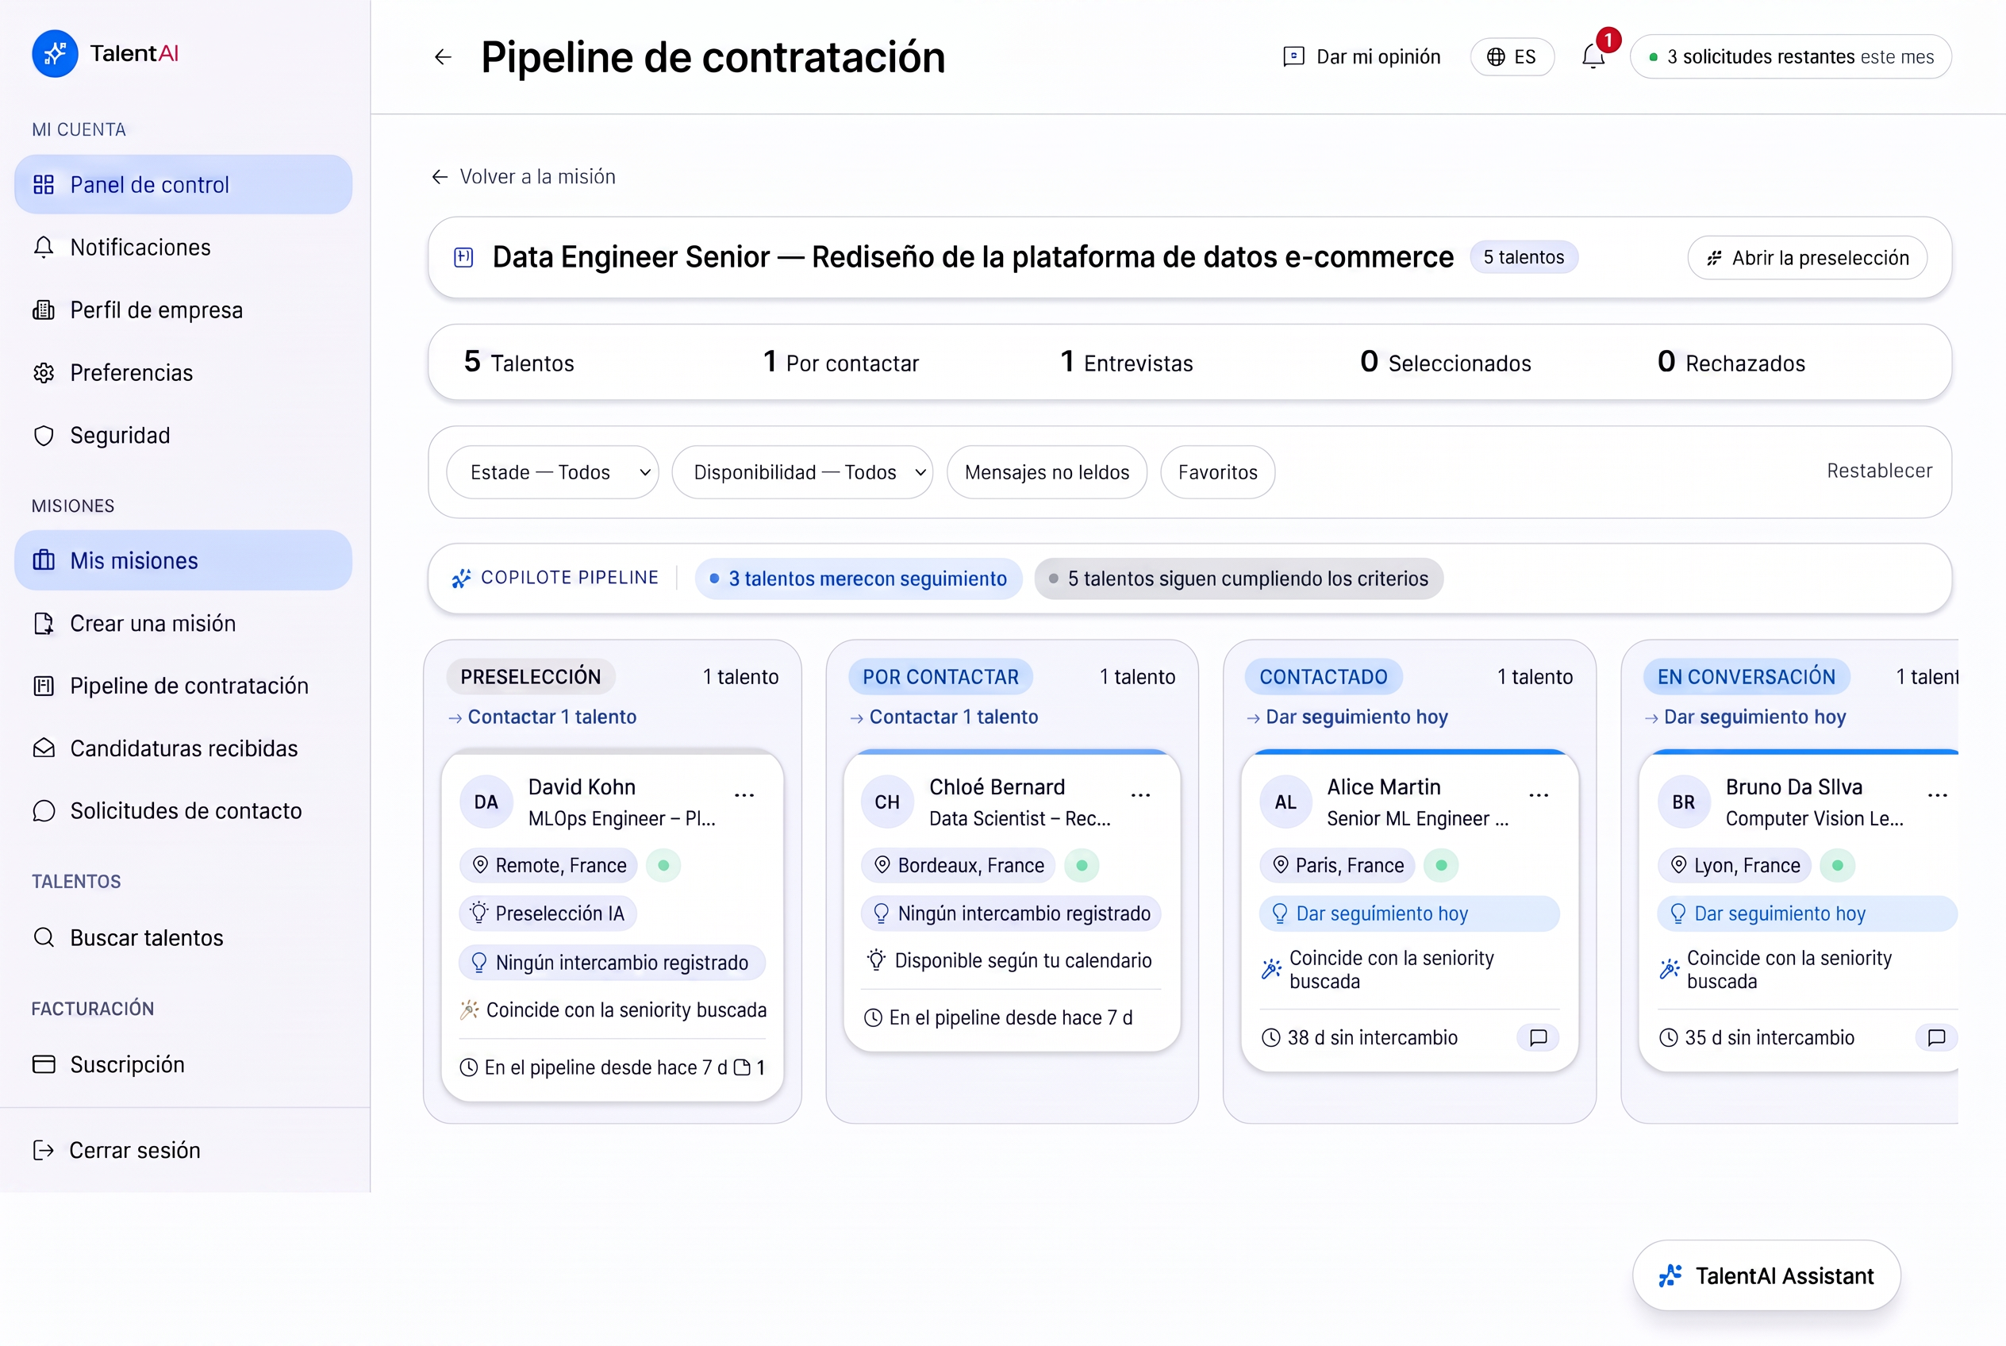Click the Candidaturas recibidas envelope icon
The image size is (2006, 1346).
[x=43, y=748]
